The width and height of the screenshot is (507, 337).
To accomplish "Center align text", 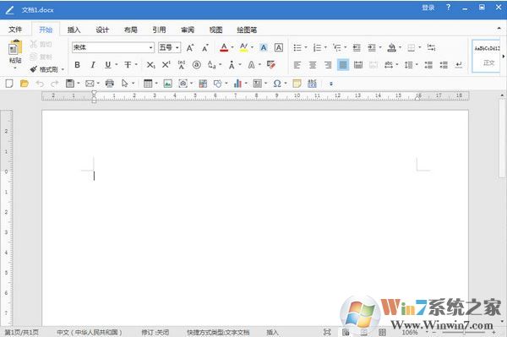I will 313,65.
